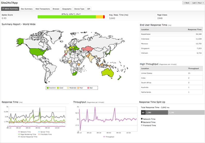This screenshot has height=143, width=205.
Task: Open the Web Transactions tab
Action: 43,9
